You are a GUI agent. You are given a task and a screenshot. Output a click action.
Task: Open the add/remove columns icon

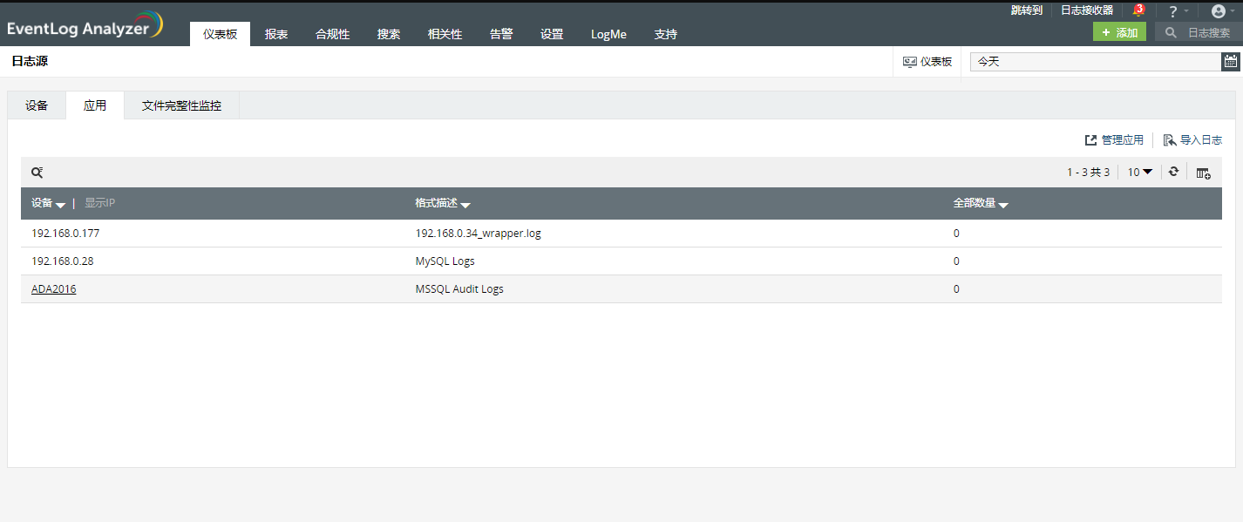[1203, 173]
